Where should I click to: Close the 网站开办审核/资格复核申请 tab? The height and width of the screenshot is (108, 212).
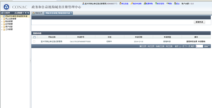pyautogui.click(x=72, y=13)
